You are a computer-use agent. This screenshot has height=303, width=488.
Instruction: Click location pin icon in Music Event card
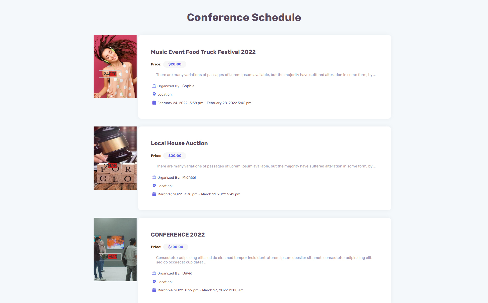coord(154,94)
